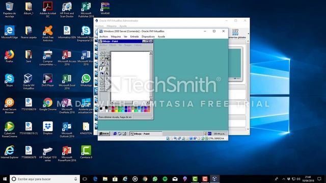Pick the yellow swatch in Paint palette

coord(116,111)
